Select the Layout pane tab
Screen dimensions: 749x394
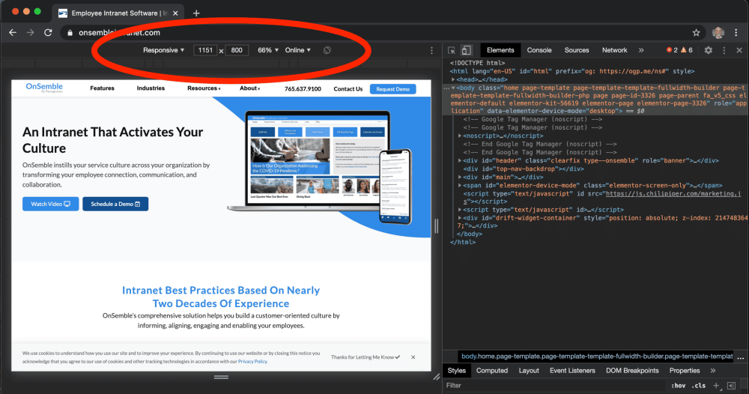(529, 371)
